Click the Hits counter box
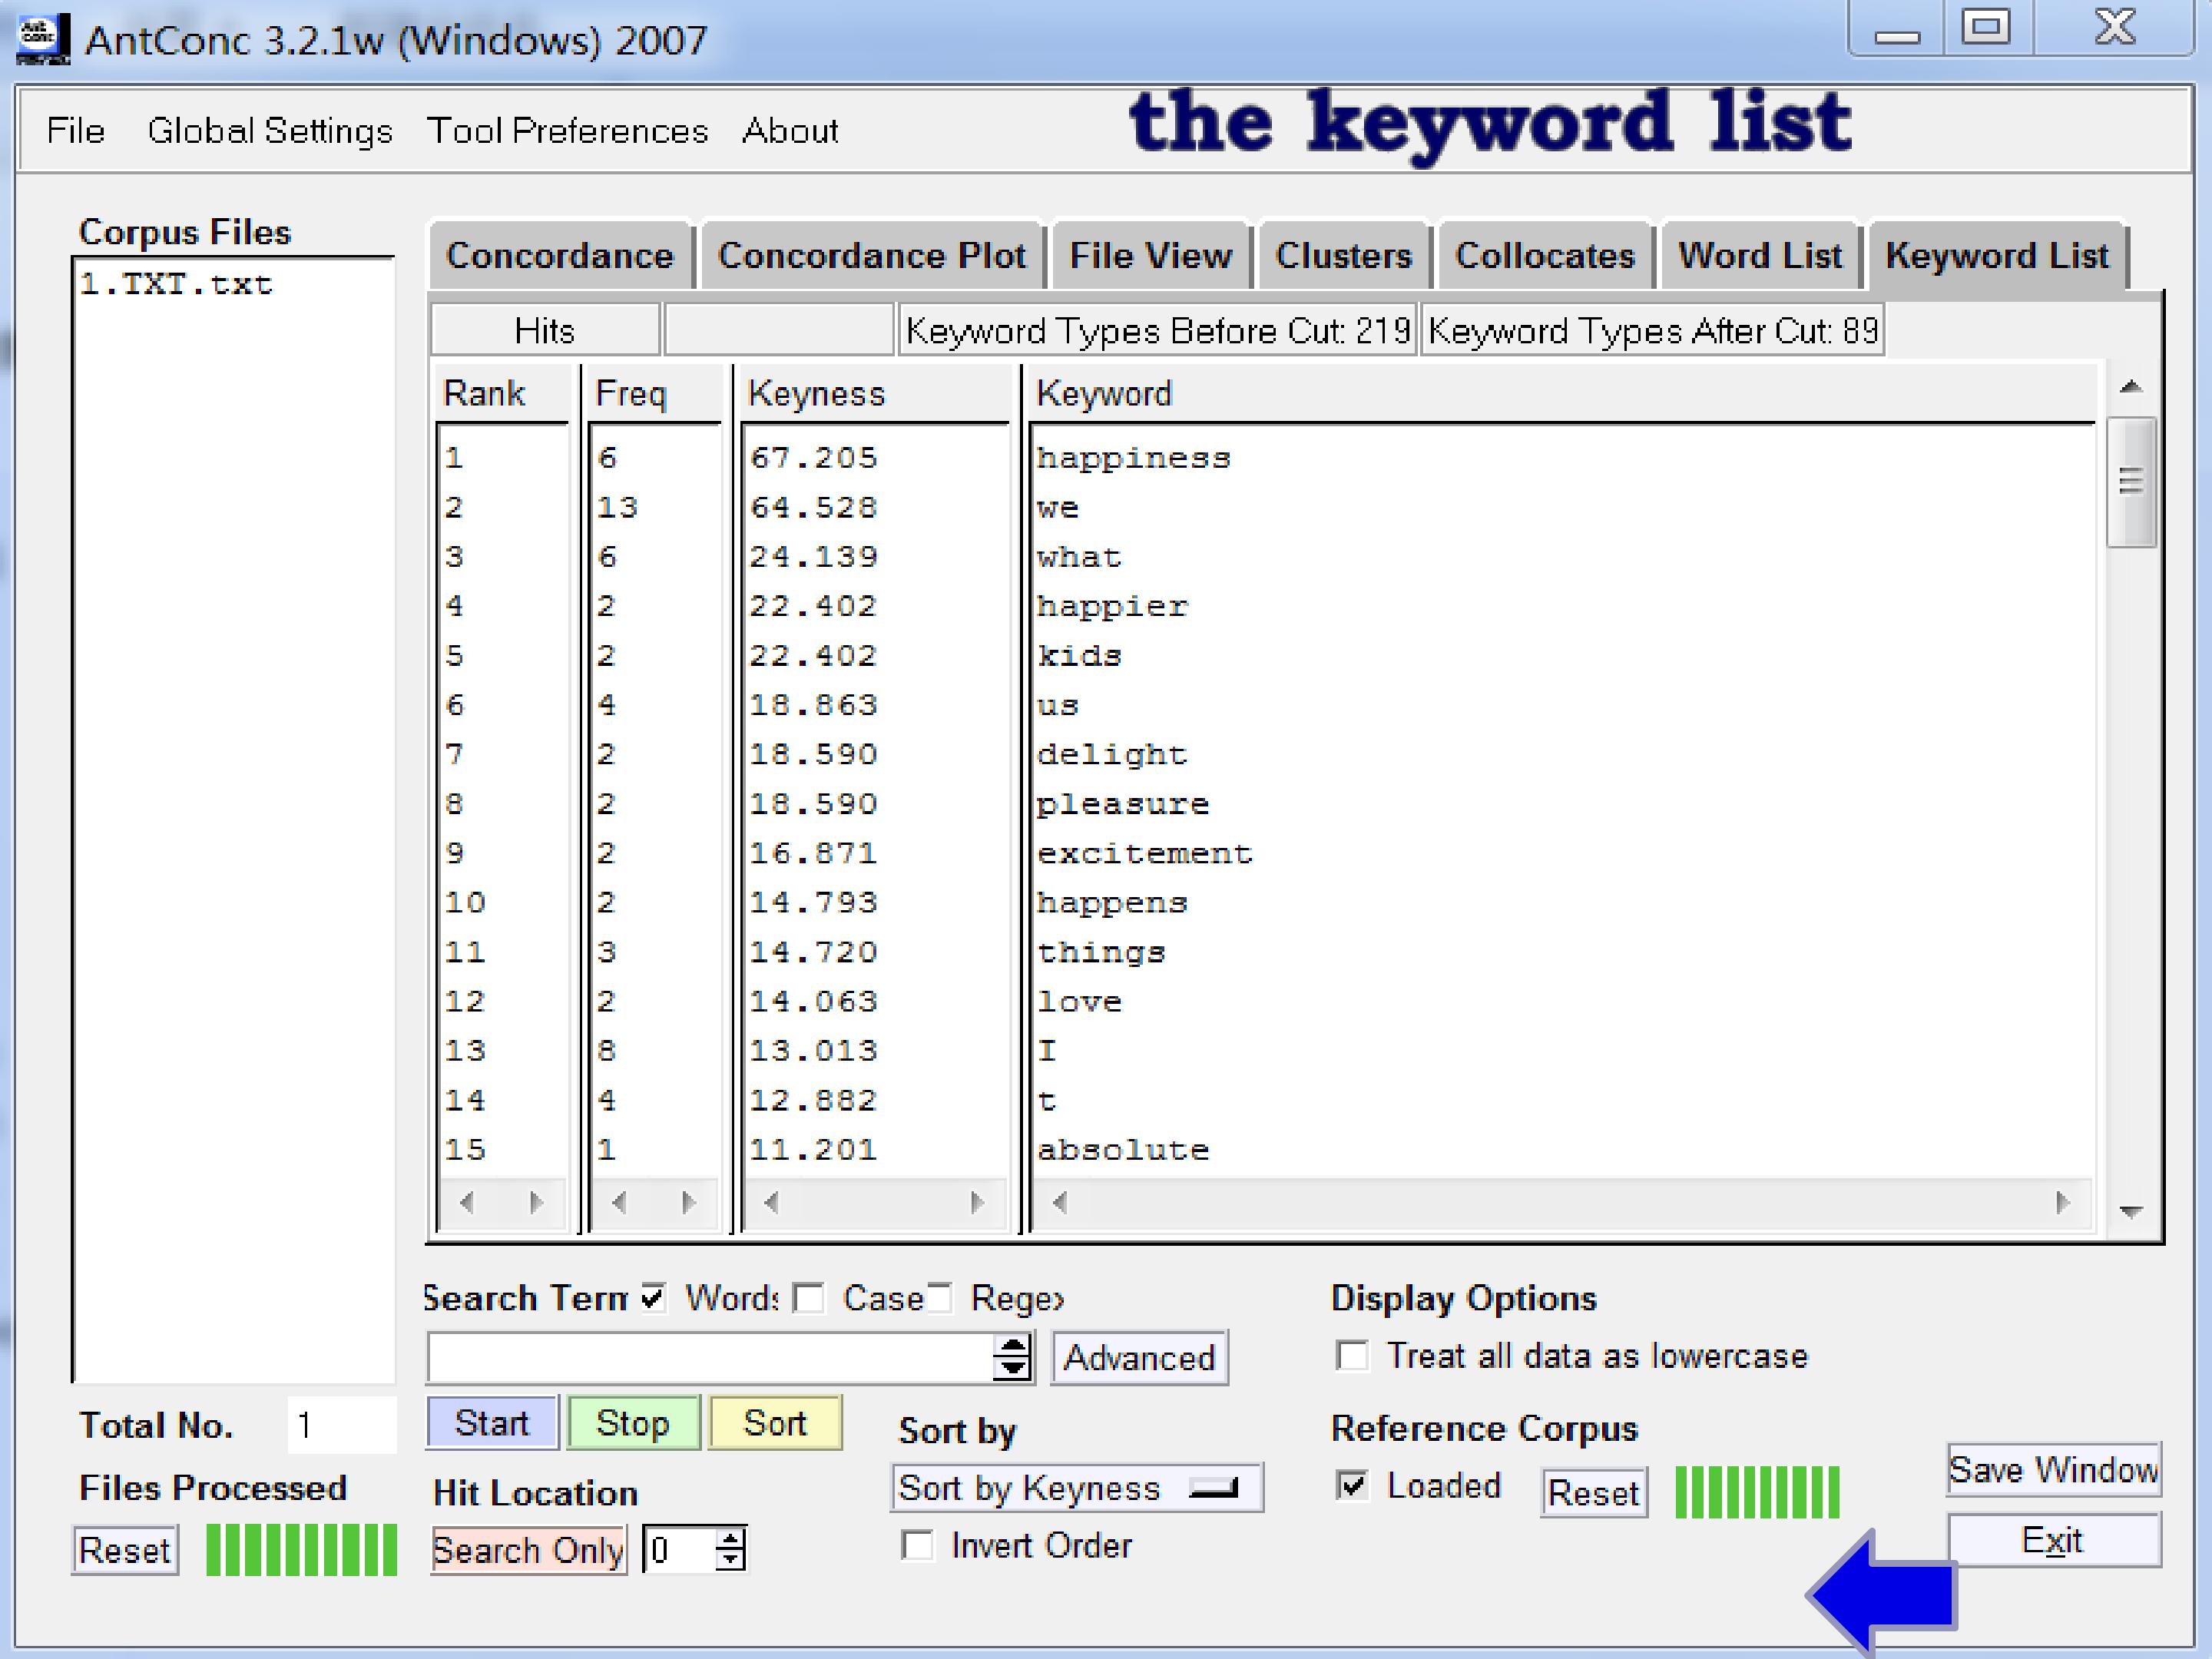This screenshot has height=1659, width=2212. pyautogui.click(x=545, y=330)
